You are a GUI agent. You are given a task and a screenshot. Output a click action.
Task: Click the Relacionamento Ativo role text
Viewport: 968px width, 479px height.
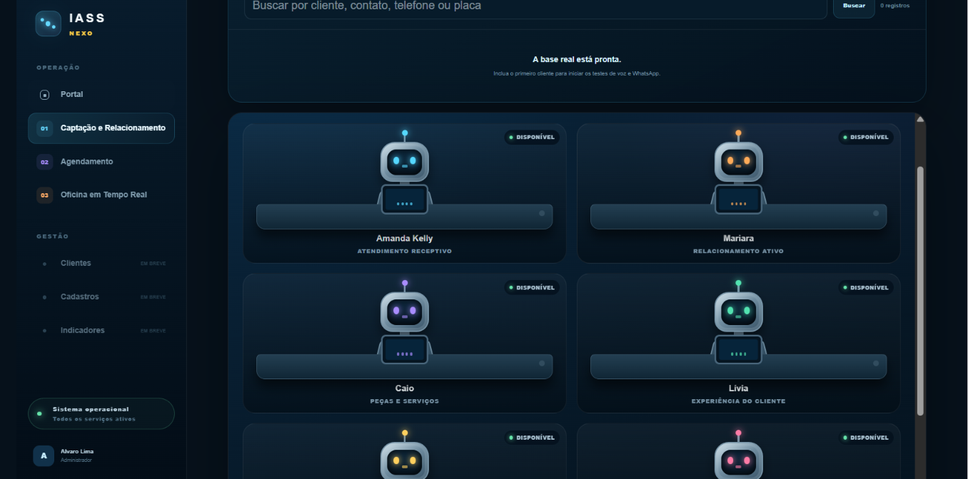tap(739, 252)
